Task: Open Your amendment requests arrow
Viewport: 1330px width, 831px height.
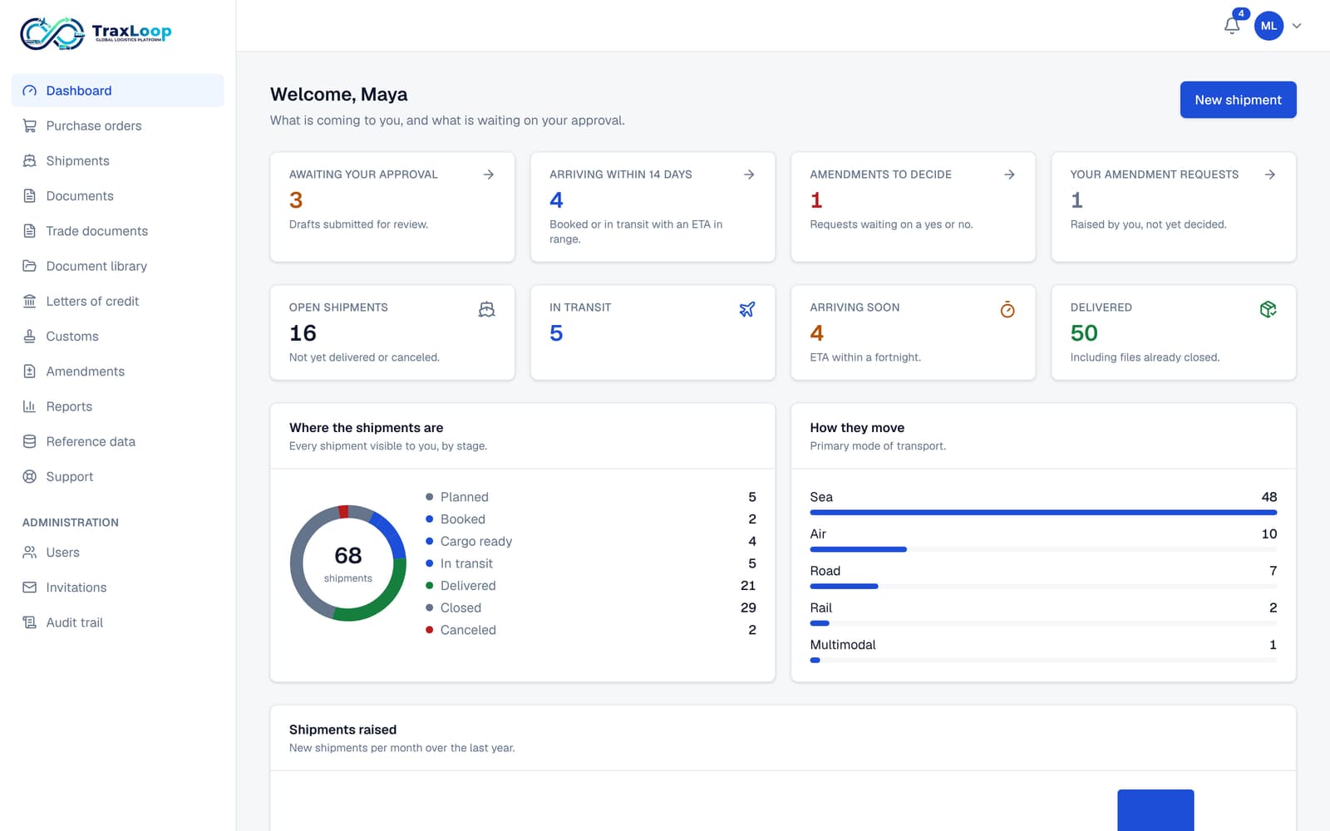Action: click(1269, 175)
